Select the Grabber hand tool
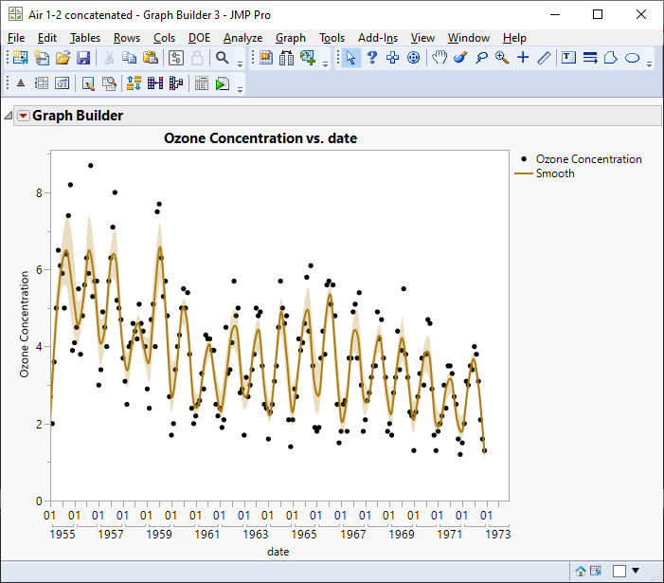The width and height of the screenshot is (664, 583). tap(440, 58)
